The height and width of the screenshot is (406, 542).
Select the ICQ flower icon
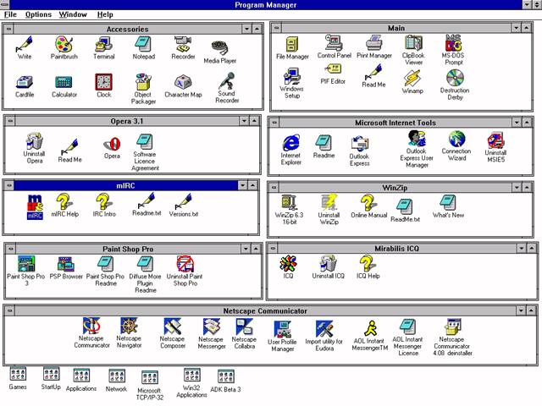tap(288, 264)
